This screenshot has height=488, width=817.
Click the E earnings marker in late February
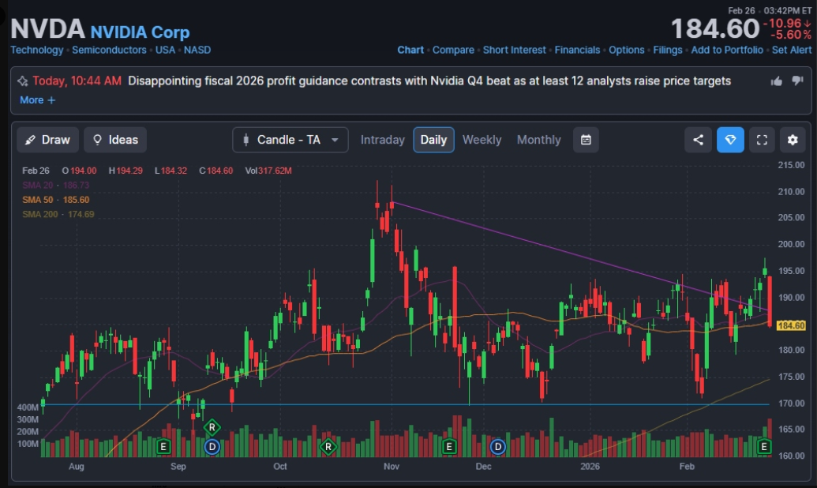coord(764,447)
